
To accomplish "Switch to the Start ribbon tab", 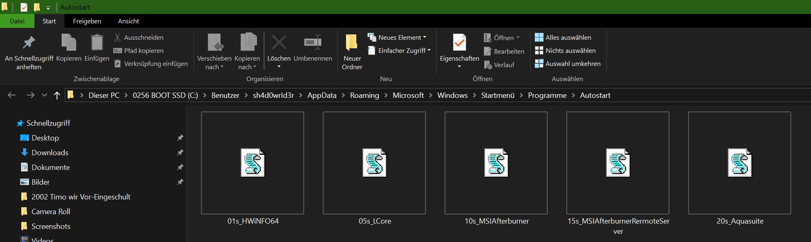I will click(x=49, y=21).
